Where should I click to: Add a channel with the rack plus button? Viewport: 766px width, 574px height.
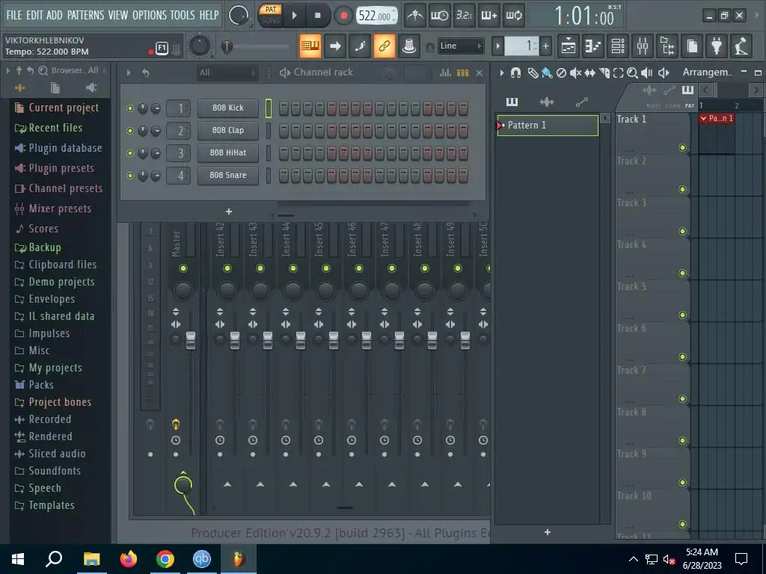229,212
